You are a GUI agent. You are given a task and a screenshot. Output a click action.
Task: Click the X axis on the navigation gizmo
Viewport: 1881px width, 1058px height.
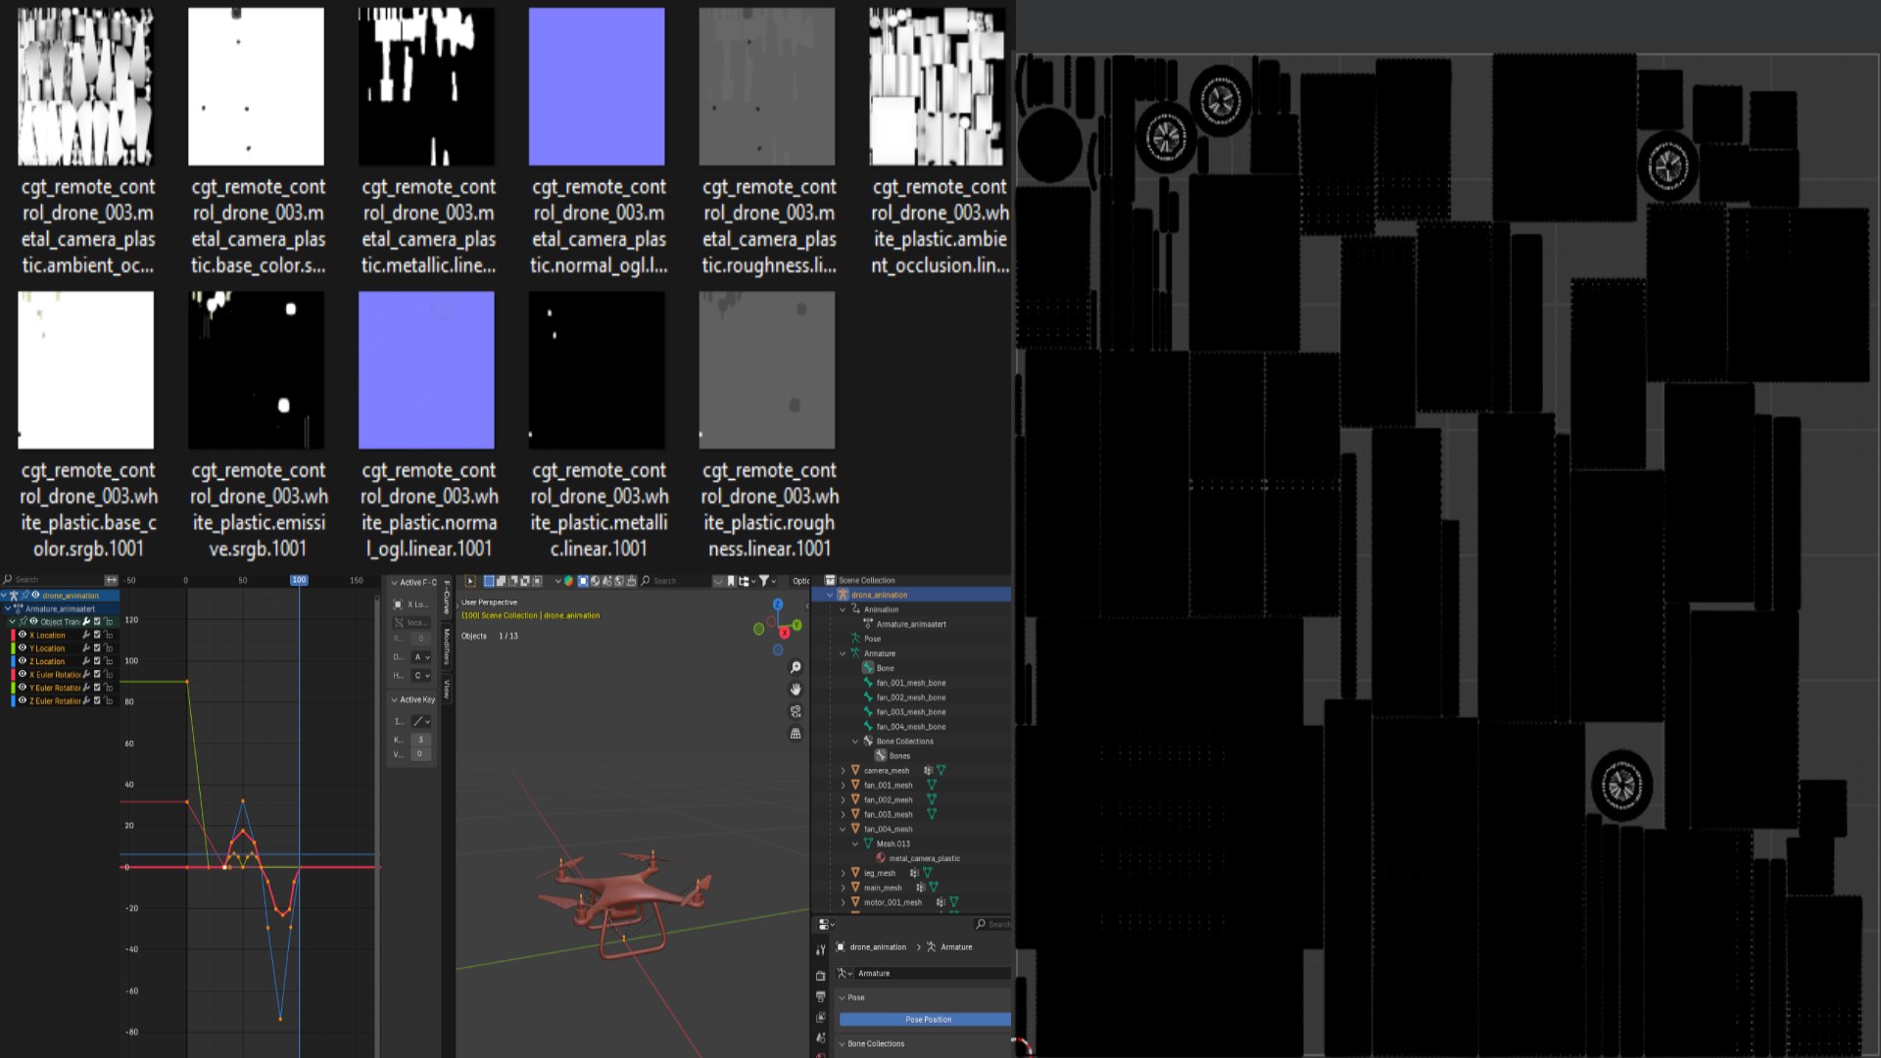[x=784, y=633]
